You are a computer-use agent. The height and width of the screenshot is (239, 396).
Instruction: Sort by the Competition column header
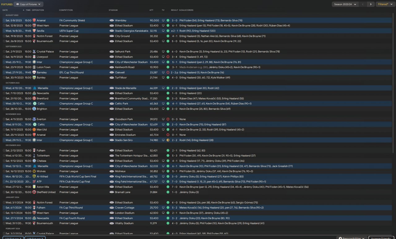tap(66, 10)
